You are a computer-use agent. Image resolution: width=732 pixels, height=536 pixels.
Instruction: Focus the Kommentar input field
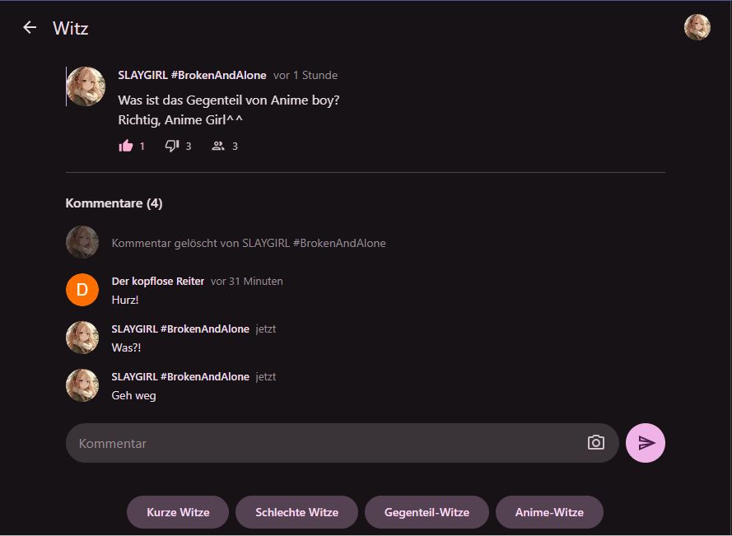pyautogui.click(x=329, y=443)
